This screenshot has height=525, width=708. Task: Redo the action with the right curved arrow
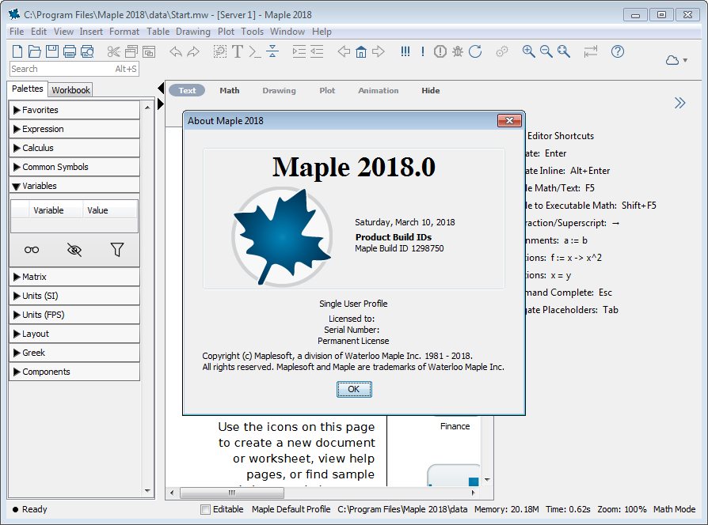pyautogui.click(x=193, y=51)
